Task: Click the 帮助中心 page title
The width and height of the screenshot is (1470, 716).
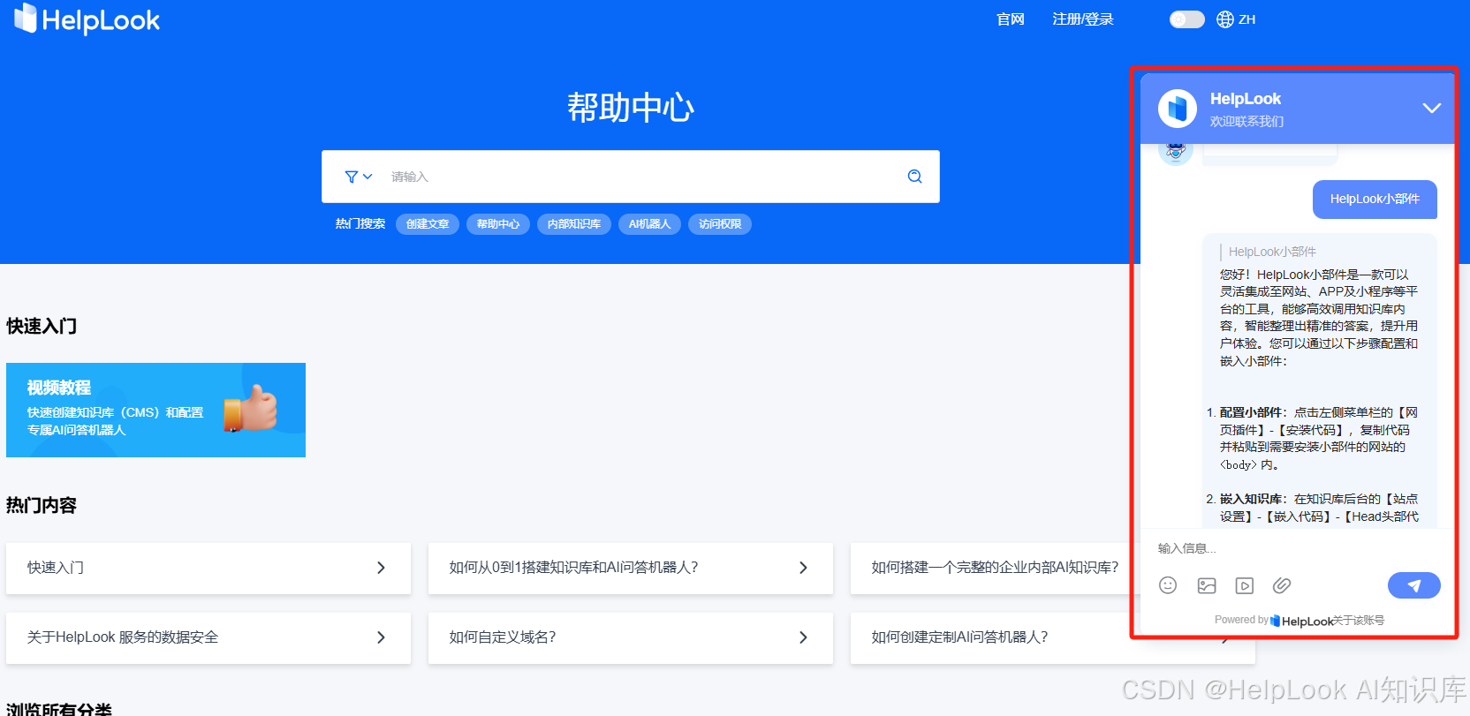Action: pyautogui.click(x=630, y=108)
